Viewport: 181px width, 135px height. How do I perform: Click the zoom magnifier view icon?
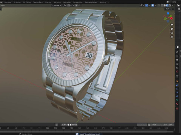pos(172,25)
